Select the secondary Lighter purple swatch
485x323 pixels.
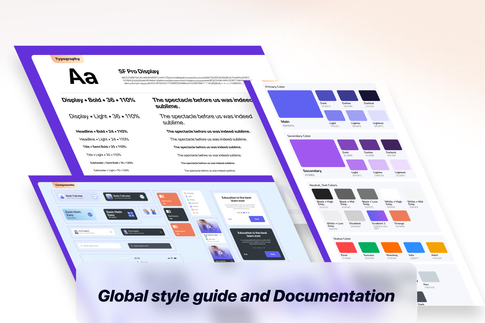pos(379,165)
